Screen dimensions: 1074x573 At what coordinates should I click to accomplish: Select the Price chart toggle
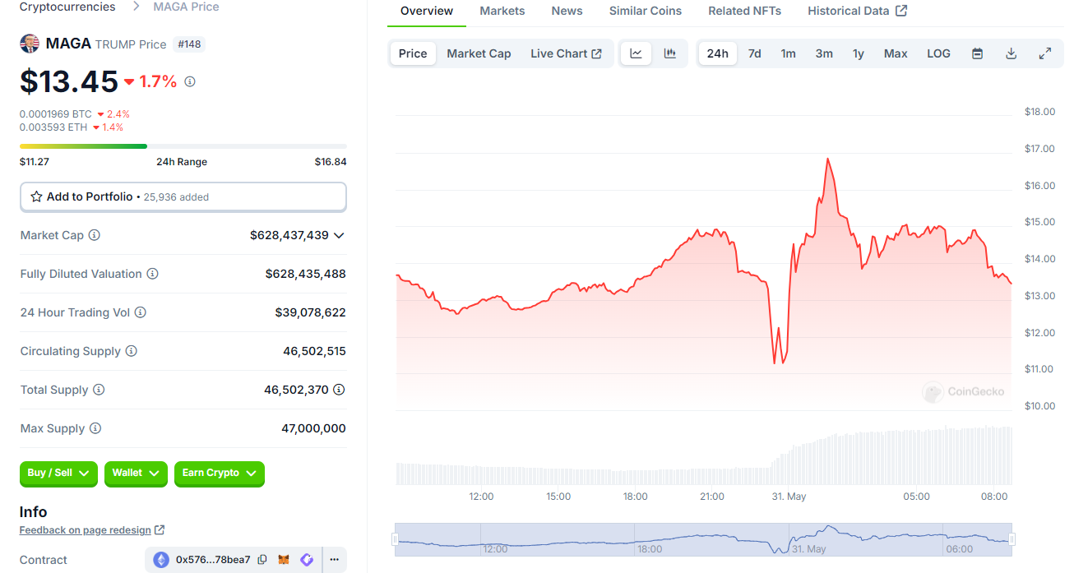(413, 53)
